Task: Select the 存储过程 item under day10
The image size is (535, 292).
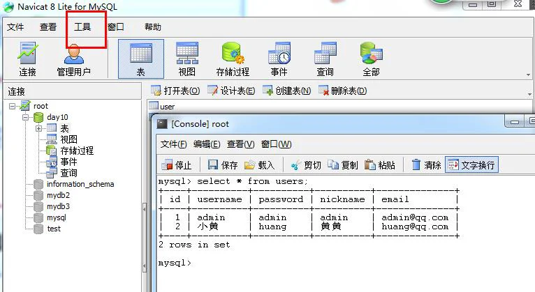Action: pyautogui.click(x=77, y=151)
